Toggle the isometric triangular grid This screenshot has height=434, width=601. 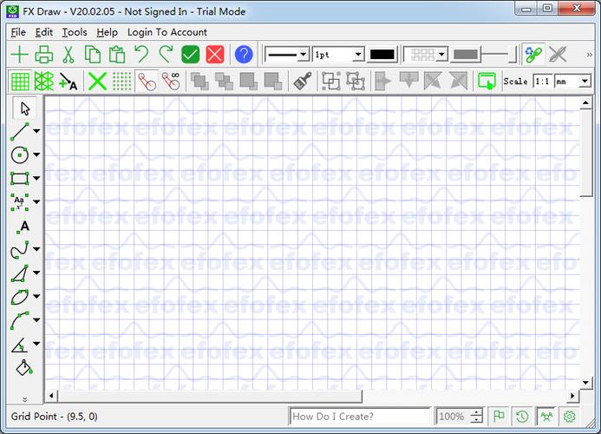tap(44, 82)
